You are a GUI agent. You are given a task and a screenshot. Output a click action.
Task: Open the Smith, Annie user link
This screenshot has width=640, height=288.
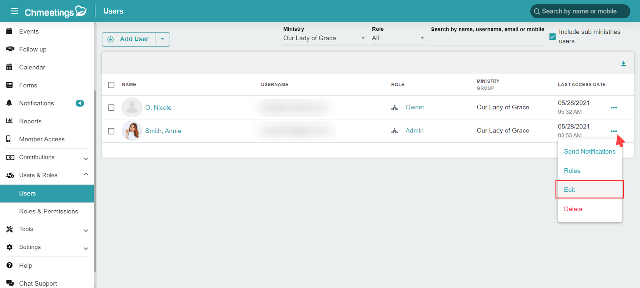[163, 131]
